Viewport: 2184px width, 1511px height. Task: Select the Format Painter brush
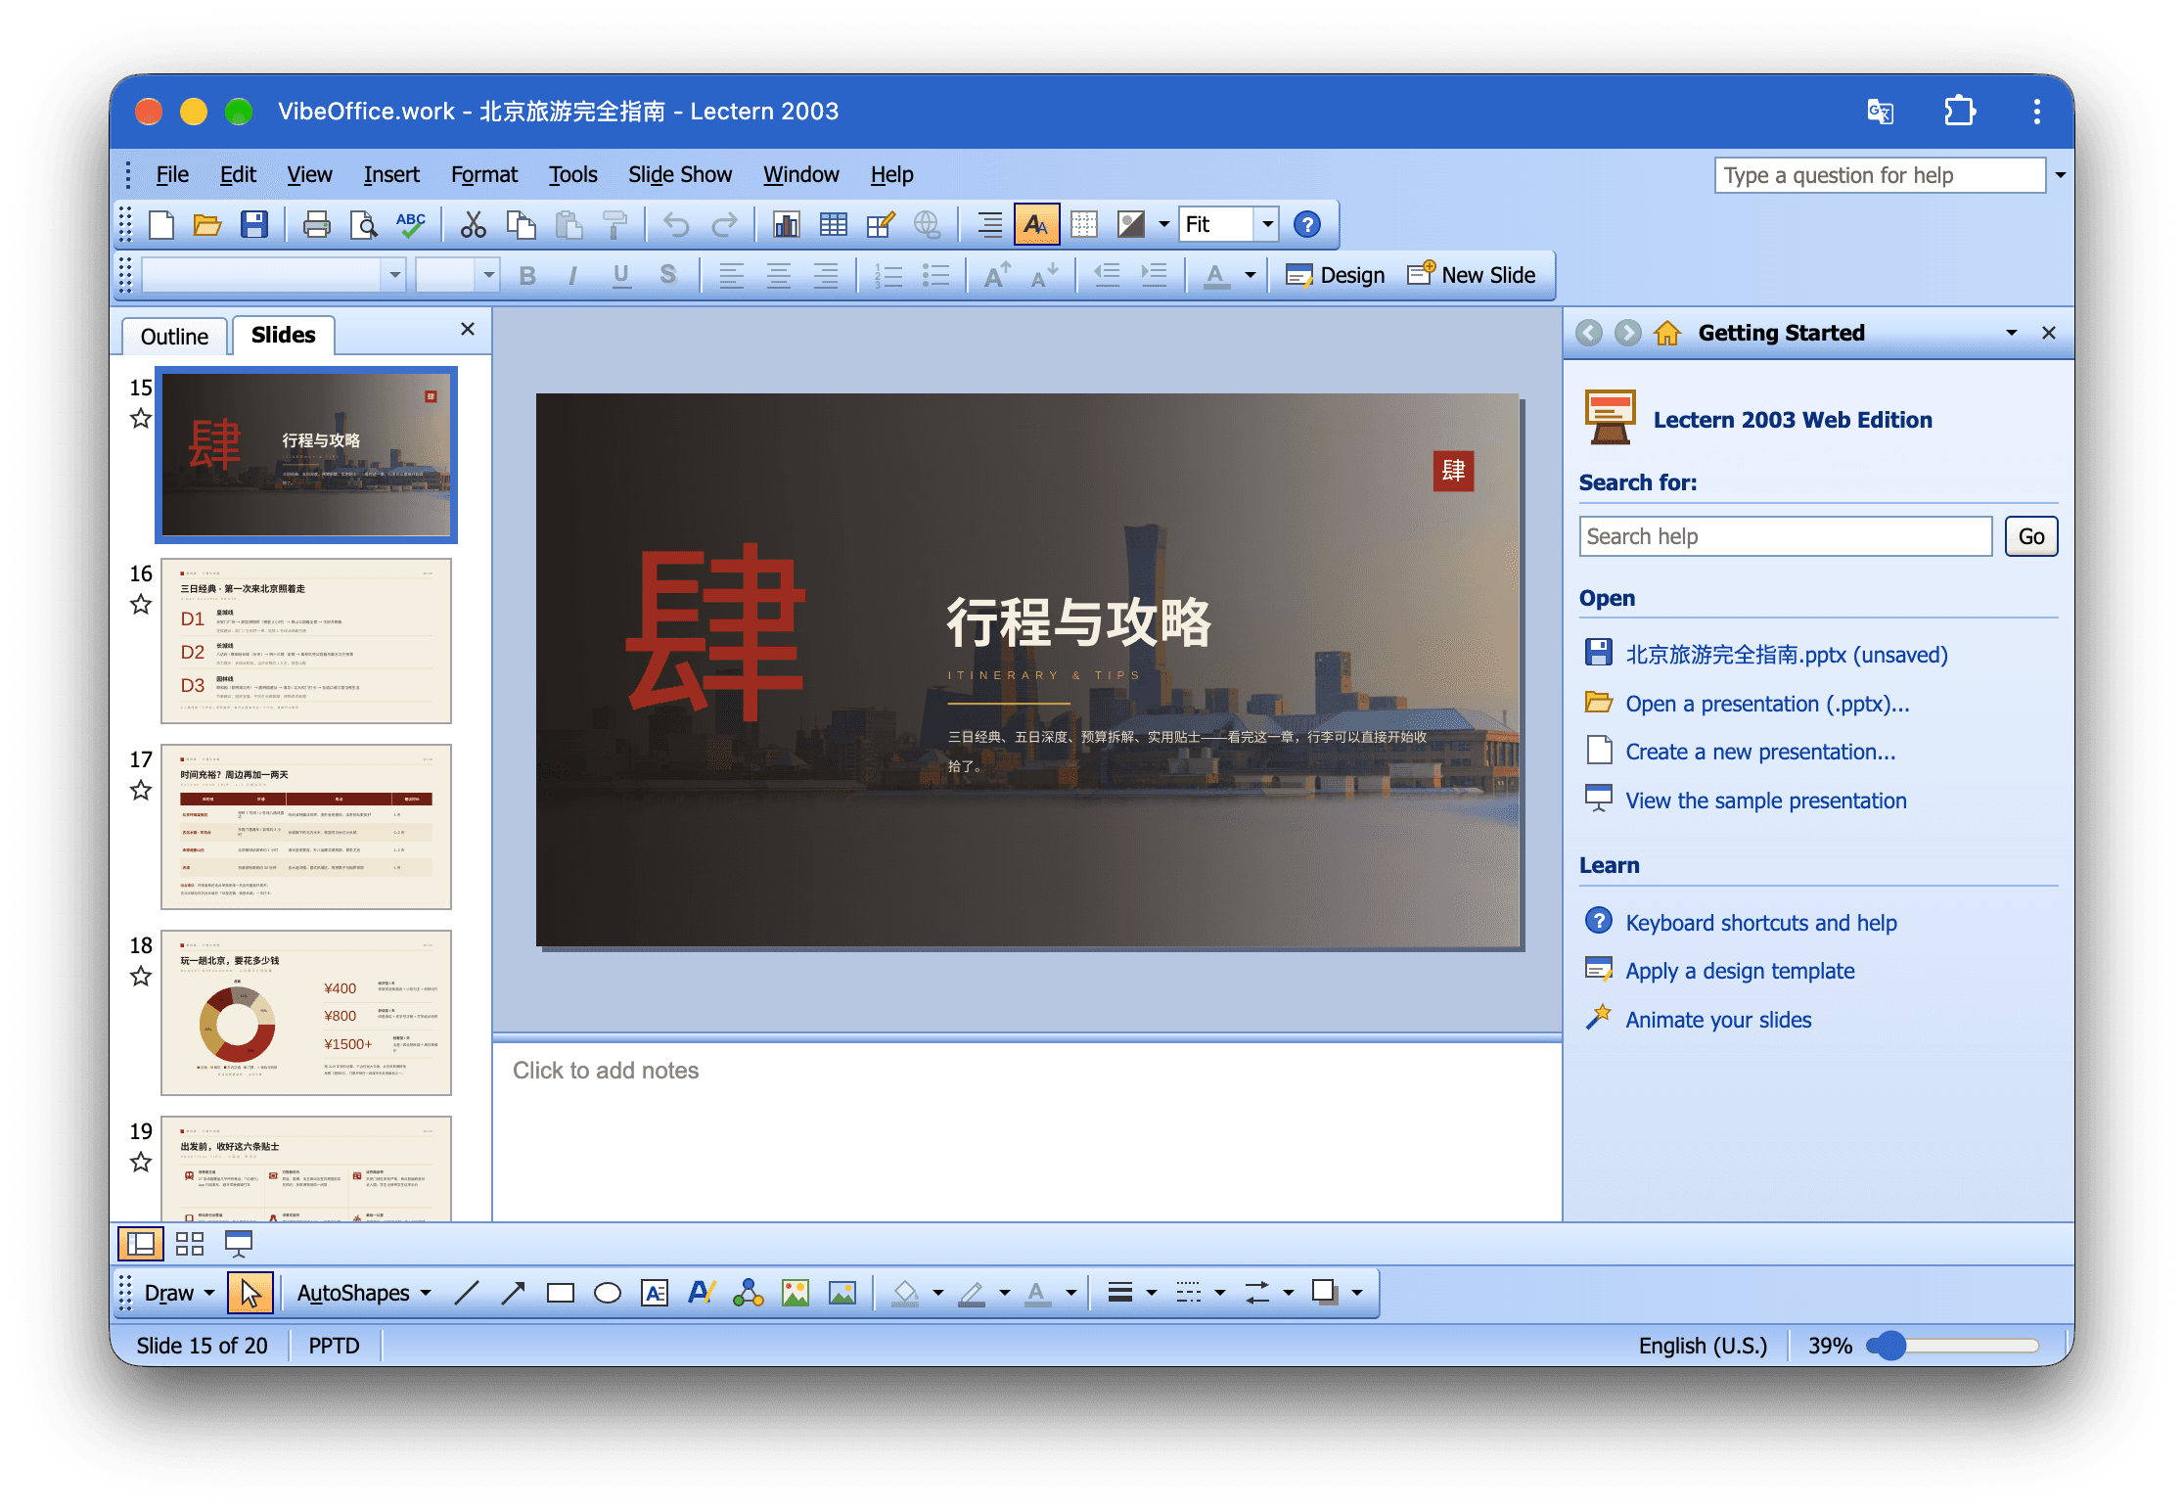point(615,225)
